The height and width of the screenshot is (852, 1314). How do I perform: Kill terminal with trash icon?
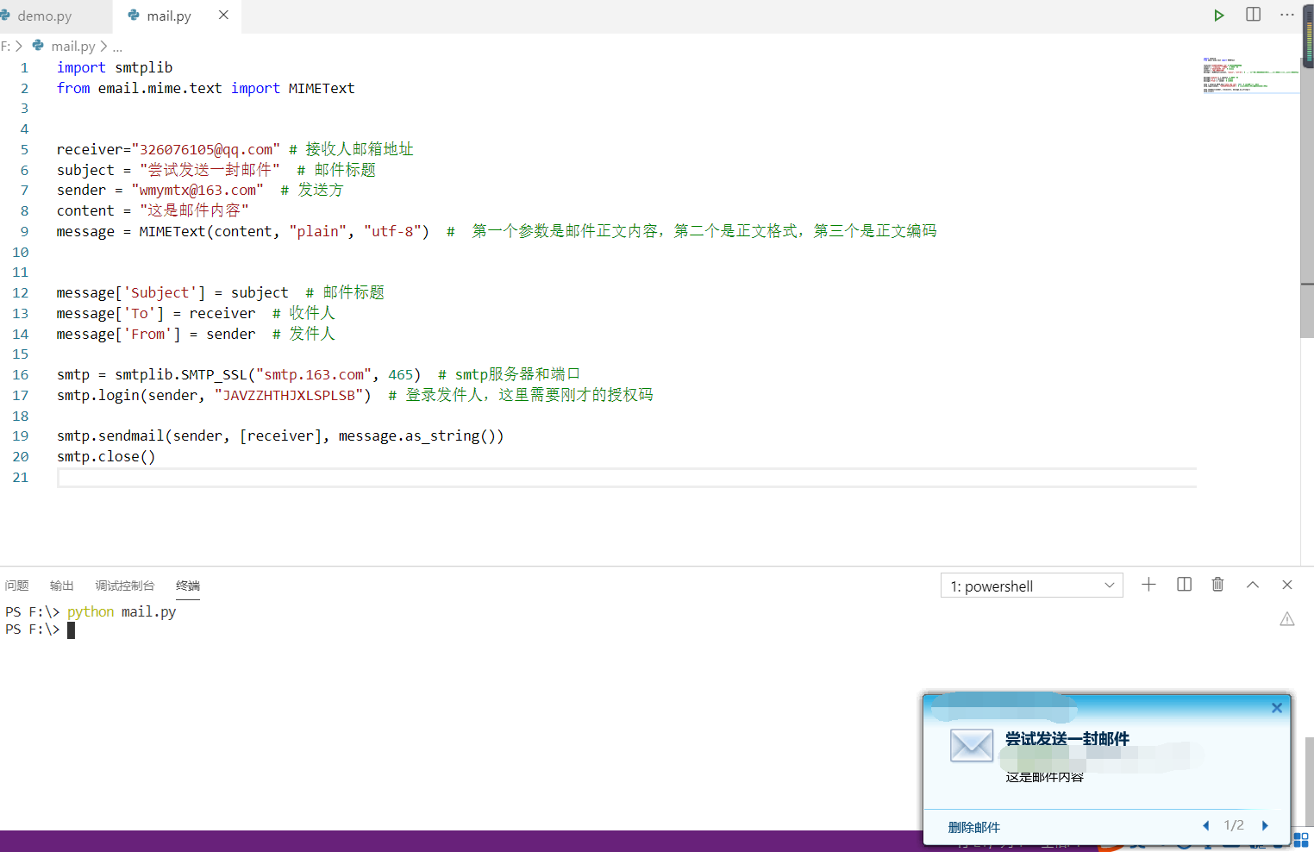pyautogui.click(x=1217, y=585)
